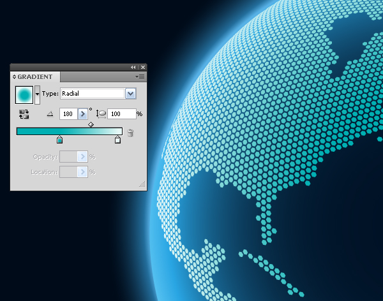This screenshot has height=301, width=383.
Task: Click the gradient slider bar
Action: coord(70,131)
